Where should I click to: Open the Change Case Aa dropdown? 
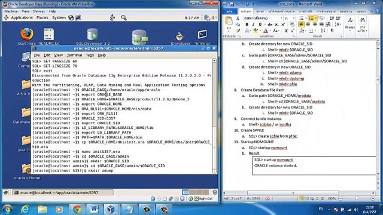tap(276, 30)
